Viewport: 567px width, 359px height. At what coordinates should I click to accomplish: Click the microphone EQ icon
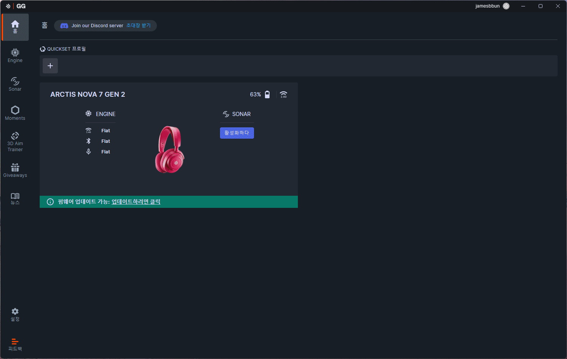click(88, 152)
